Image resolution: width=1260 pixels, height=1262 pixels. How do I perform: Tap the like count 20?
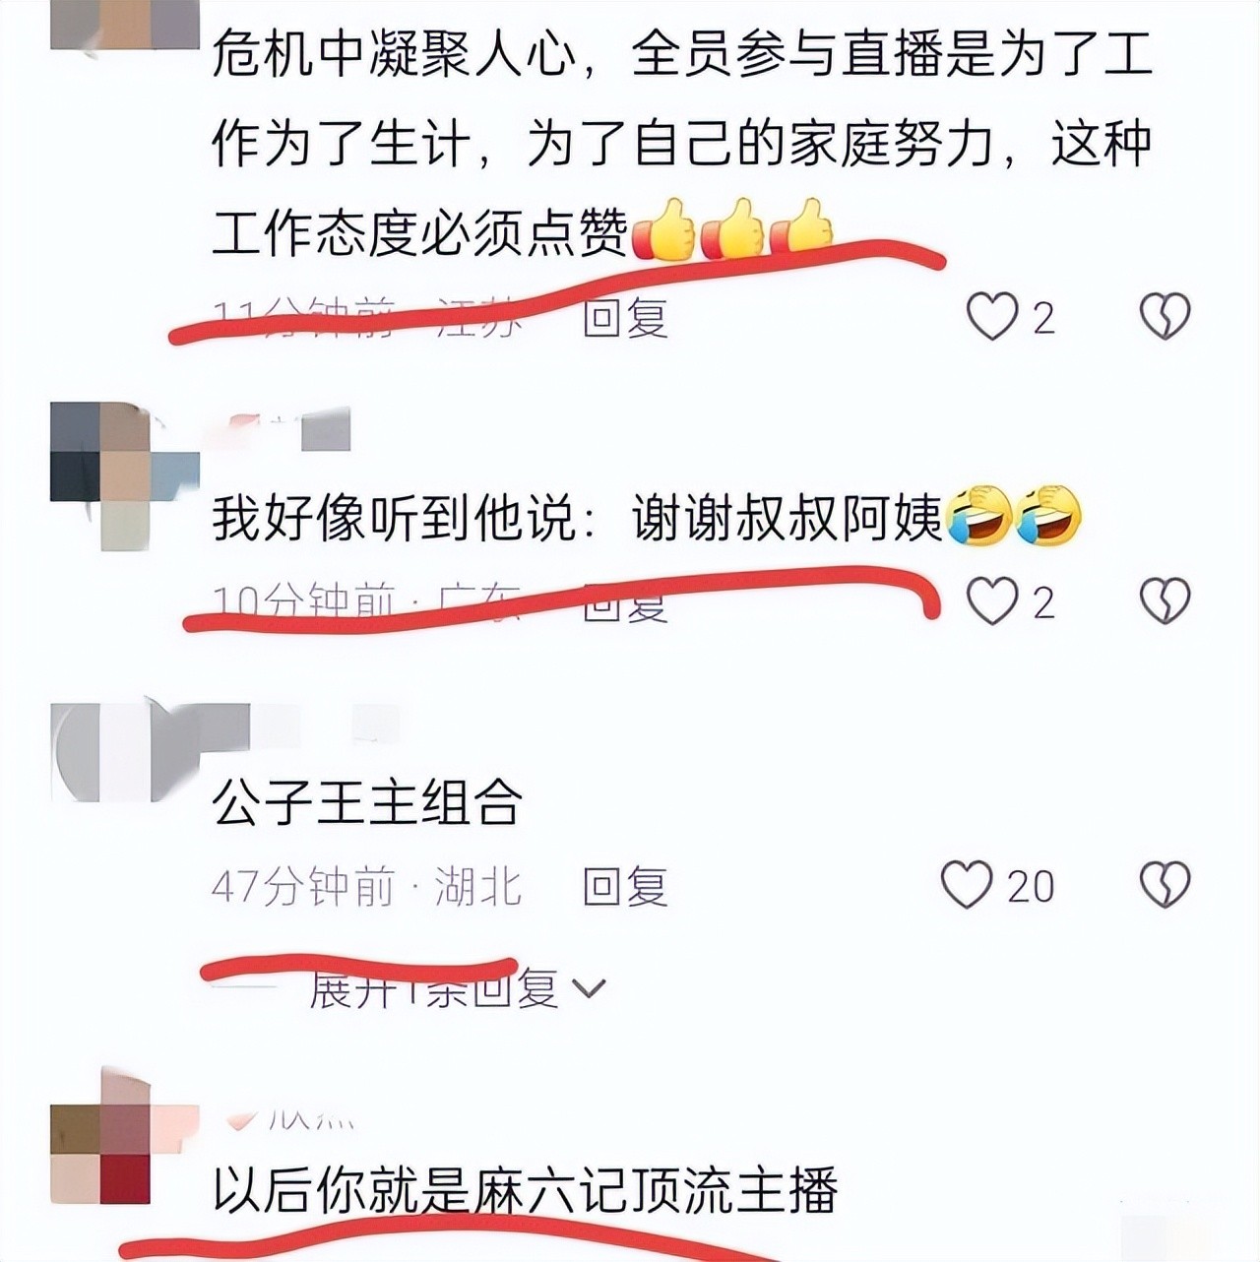[1031, 886]
